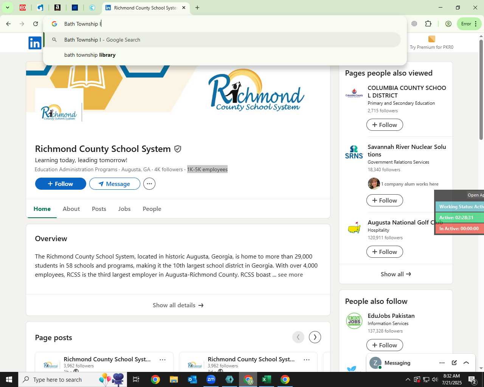Open the volume speaker tray icon
484x387 pixels.
(435, 379)
